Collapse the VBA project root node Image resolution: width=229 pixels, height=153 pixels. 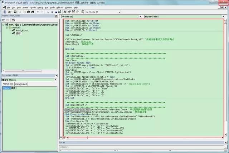pos(3,25)
